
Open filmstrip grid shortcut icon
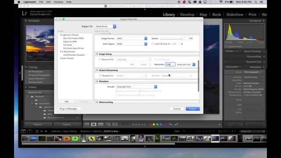[37, 131]
